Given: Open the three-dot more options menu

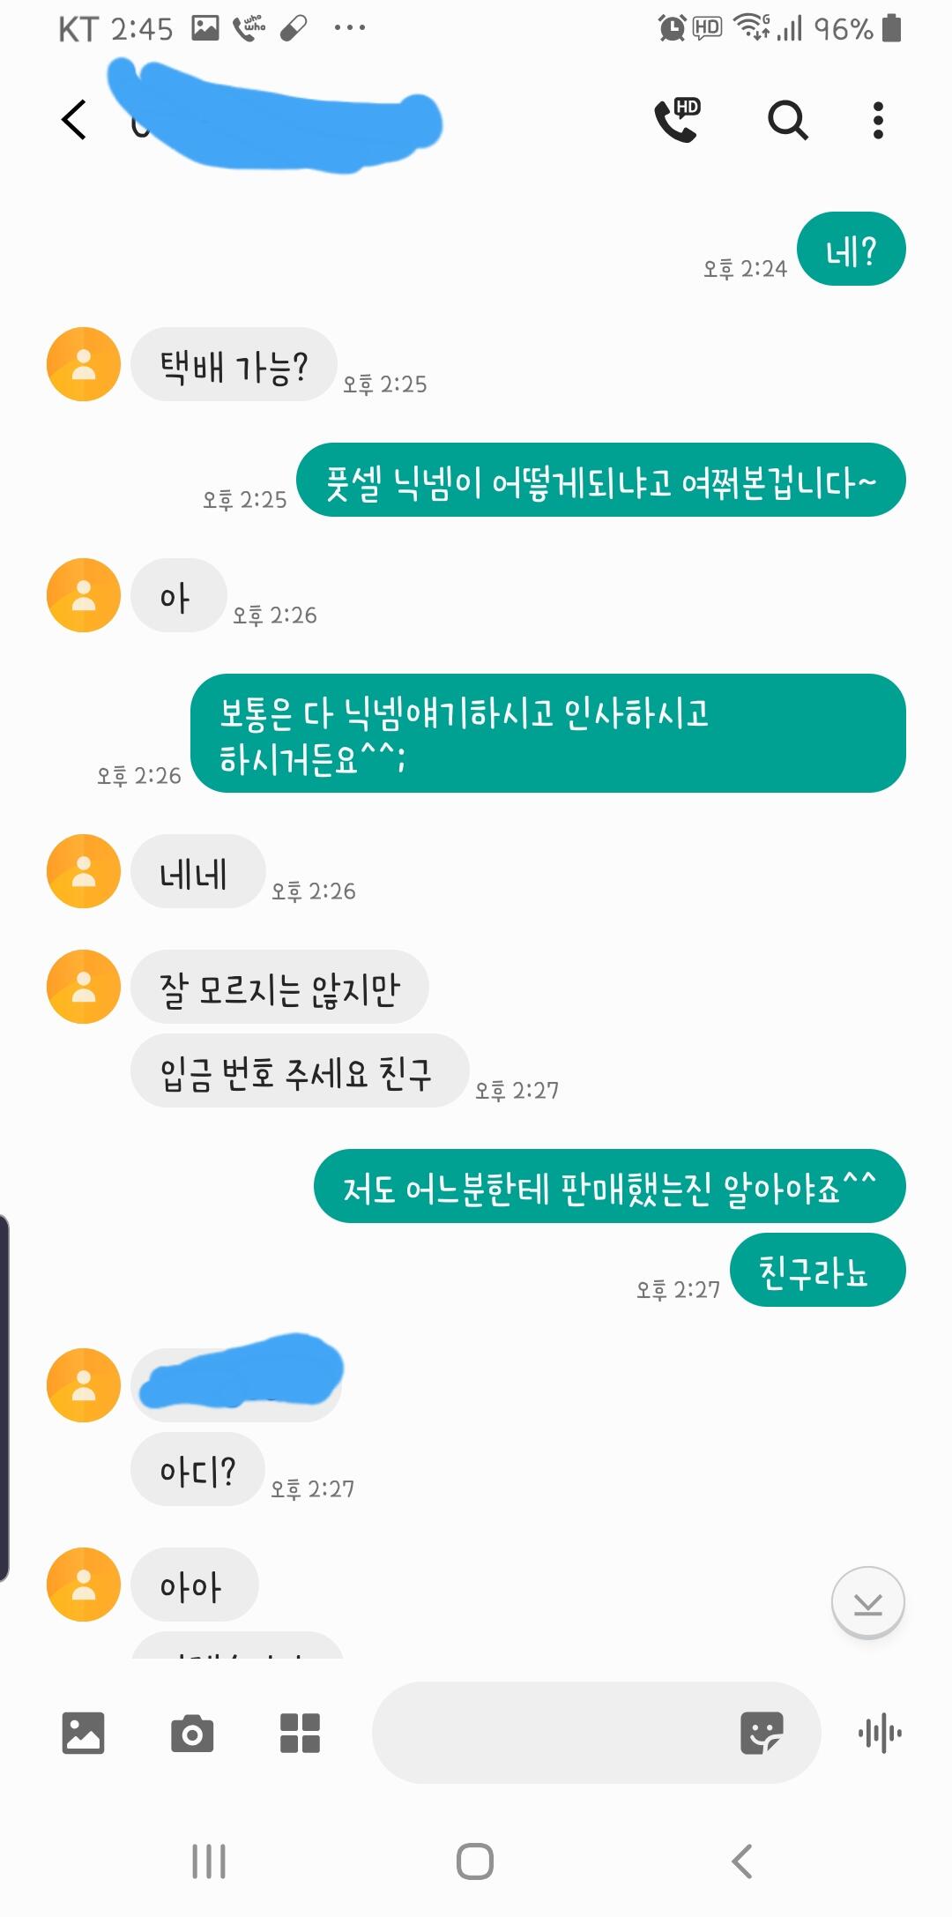Looking at the screenshot, I should click(x=878, y=120).
